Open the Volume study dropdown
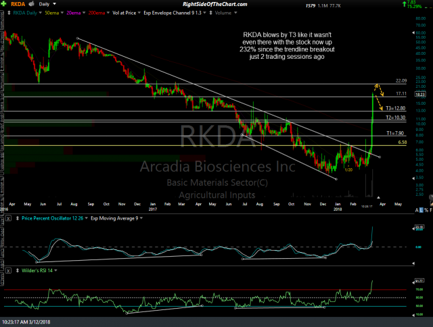 point(235,13)
